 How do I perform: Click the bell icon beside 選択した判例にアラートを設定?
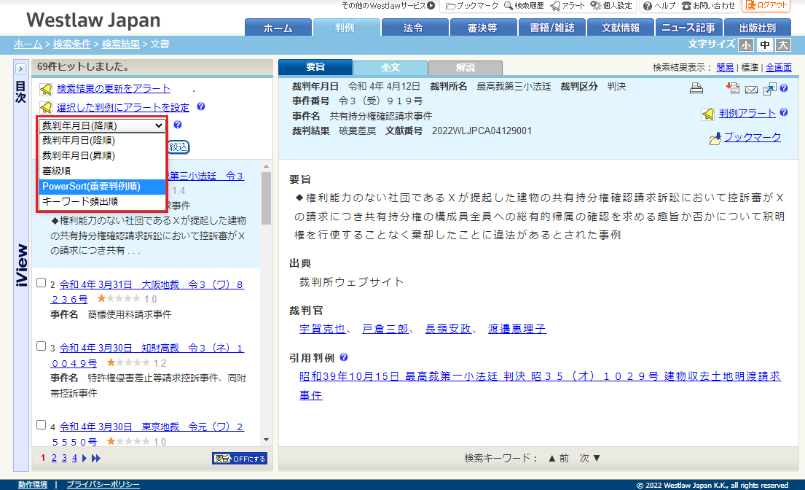[46, 107]
